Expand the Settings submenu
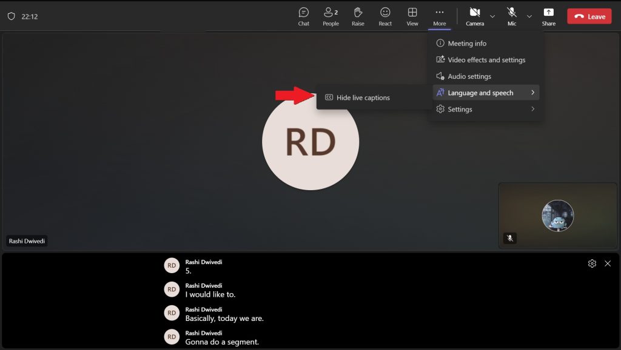Viewport: 621px width, 350px height. [486, 109]
